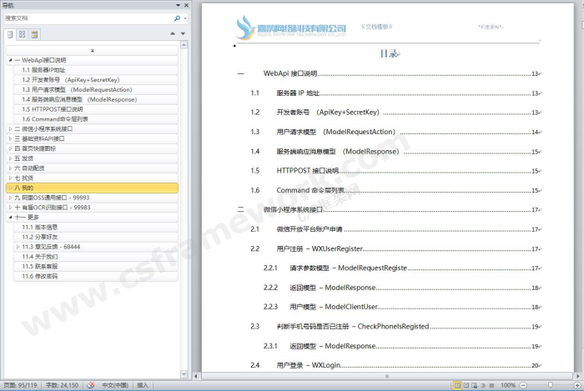Click the magnifier search icon in navigation

pos(177,17)
